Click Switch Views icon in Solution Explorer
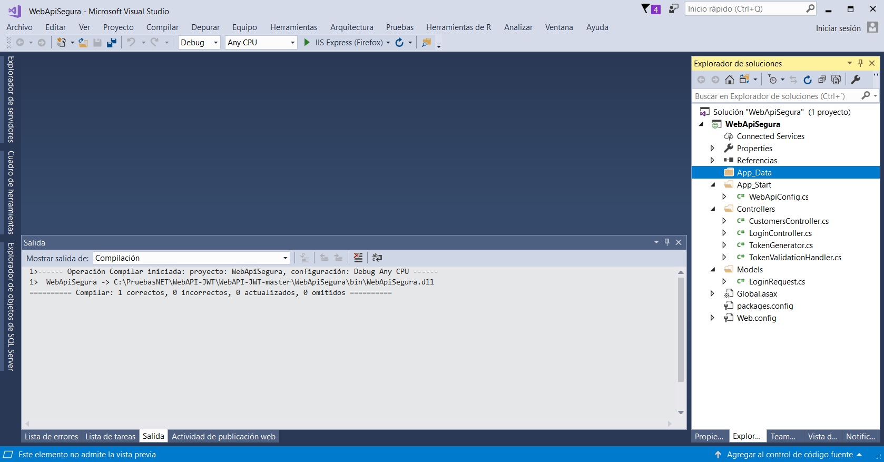884x462 pixels. tap(744, 80)
